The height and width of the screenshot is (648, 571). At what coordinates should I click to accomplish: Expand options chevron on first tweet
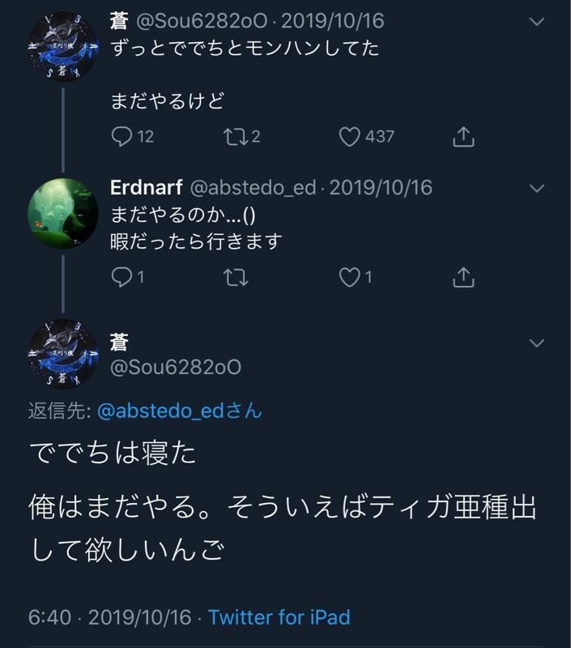click(x=537, y=22)
